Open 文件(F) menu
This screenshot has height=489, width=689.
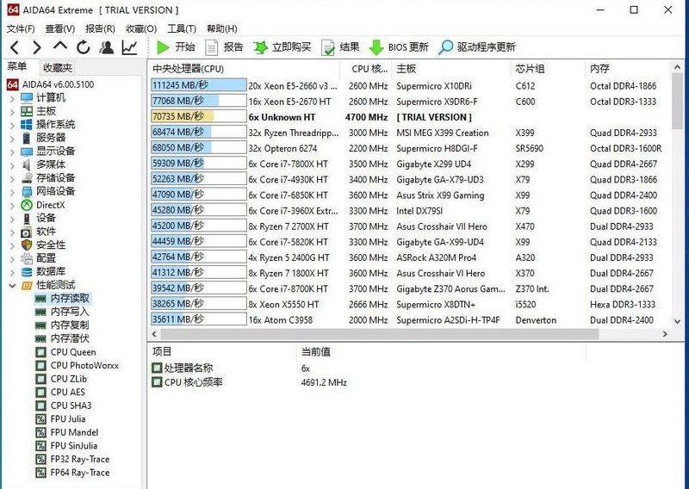21,29
